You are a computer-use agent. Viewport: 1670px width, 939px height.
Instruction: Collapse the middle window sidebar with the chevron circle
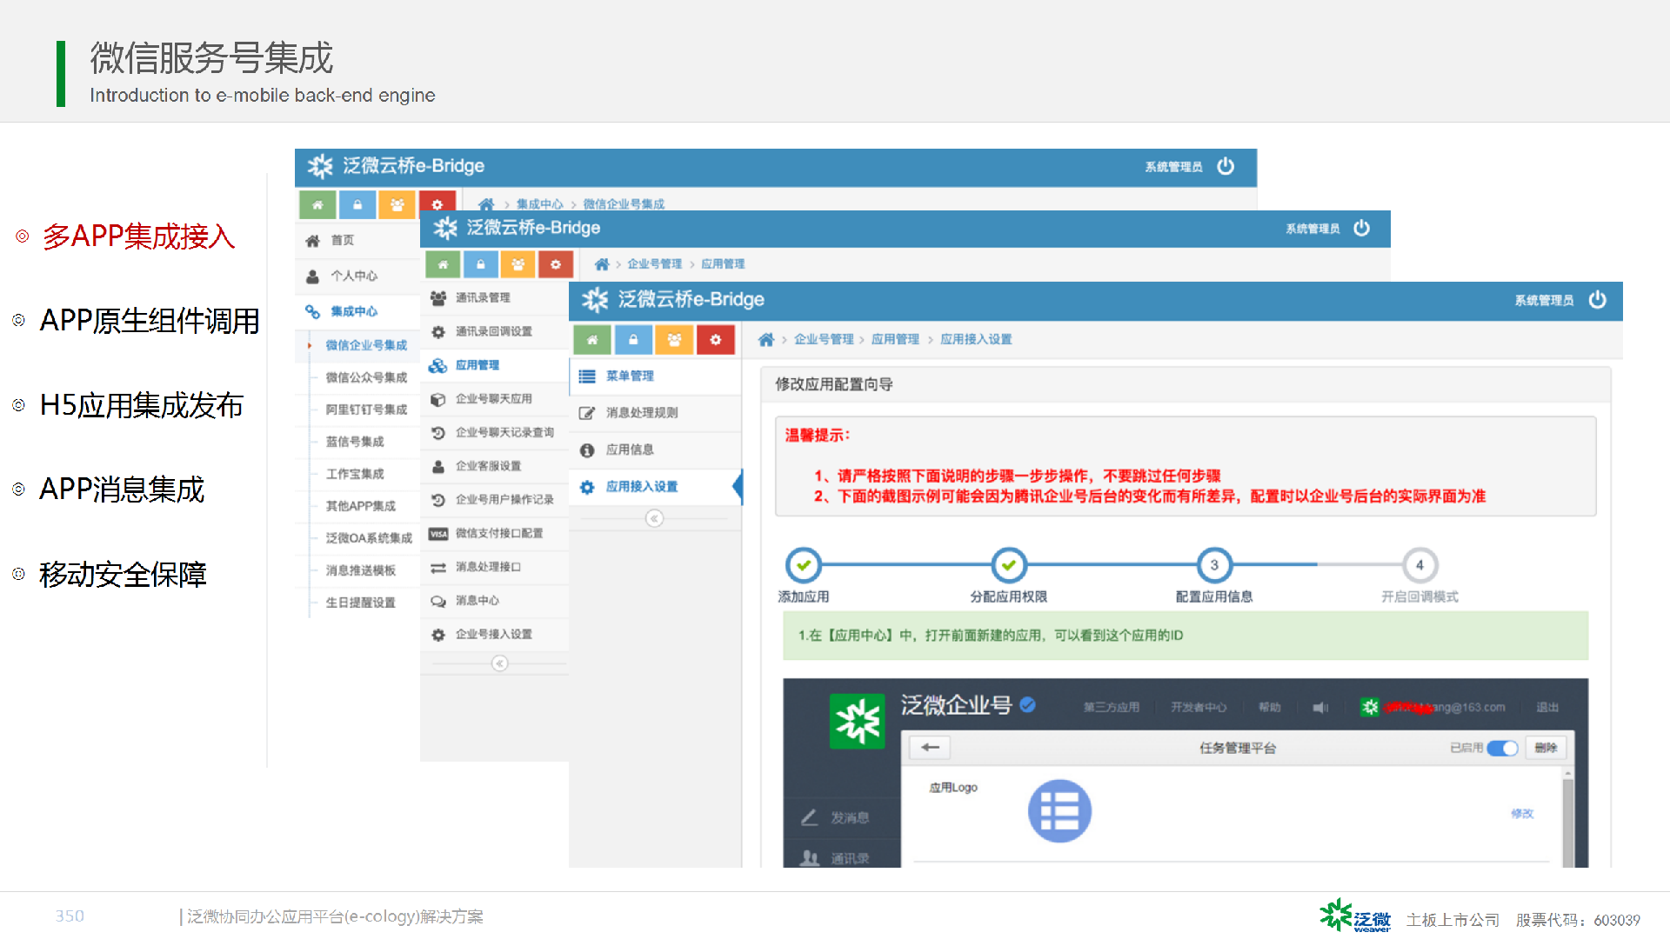click(x=499, y=663)
